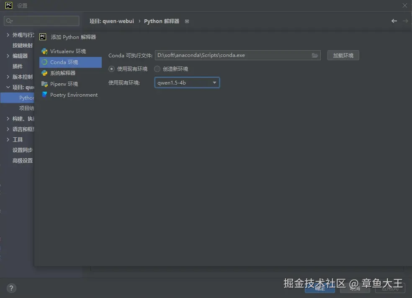Select 使用现有环境 radio button

[x=111, y=69]
